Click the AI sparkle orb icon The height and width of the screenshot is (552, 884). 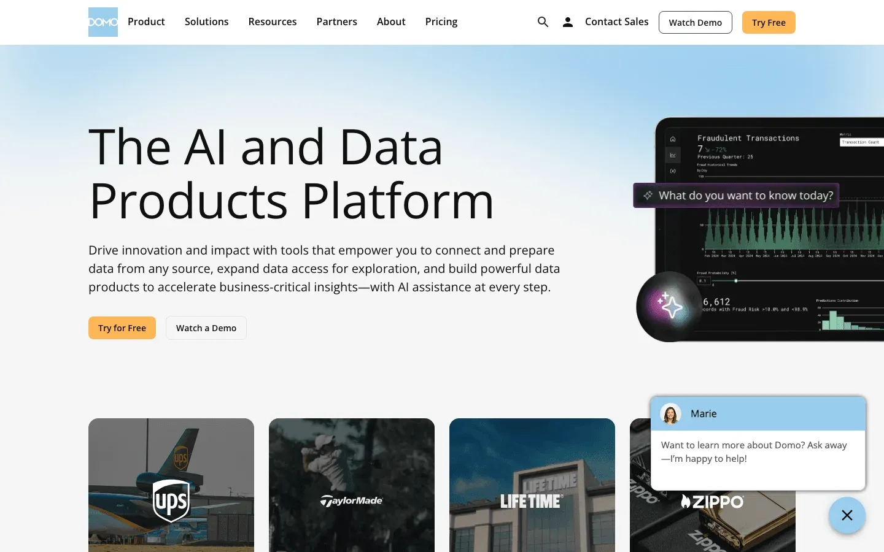pyautogui.click(x=670, y=305)
